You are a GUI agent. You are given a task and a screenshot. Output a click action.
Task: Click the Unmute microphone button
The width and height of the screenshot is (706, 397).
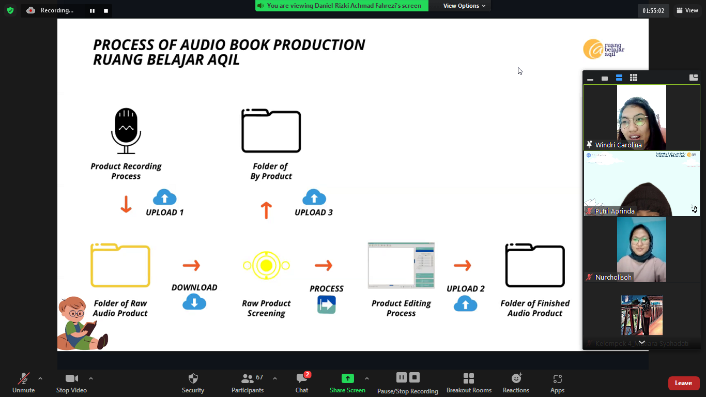23,383
